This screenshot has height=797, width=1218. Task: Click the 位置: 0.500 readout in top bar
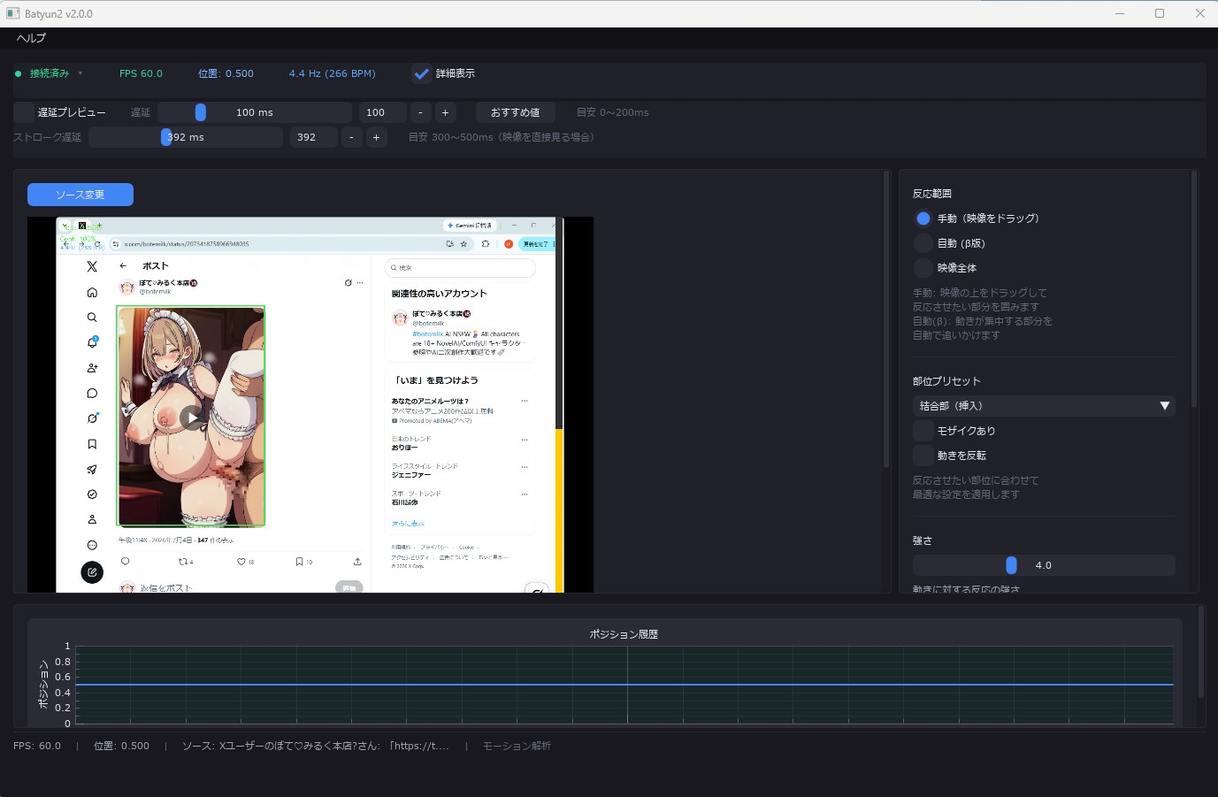(226, 73)
